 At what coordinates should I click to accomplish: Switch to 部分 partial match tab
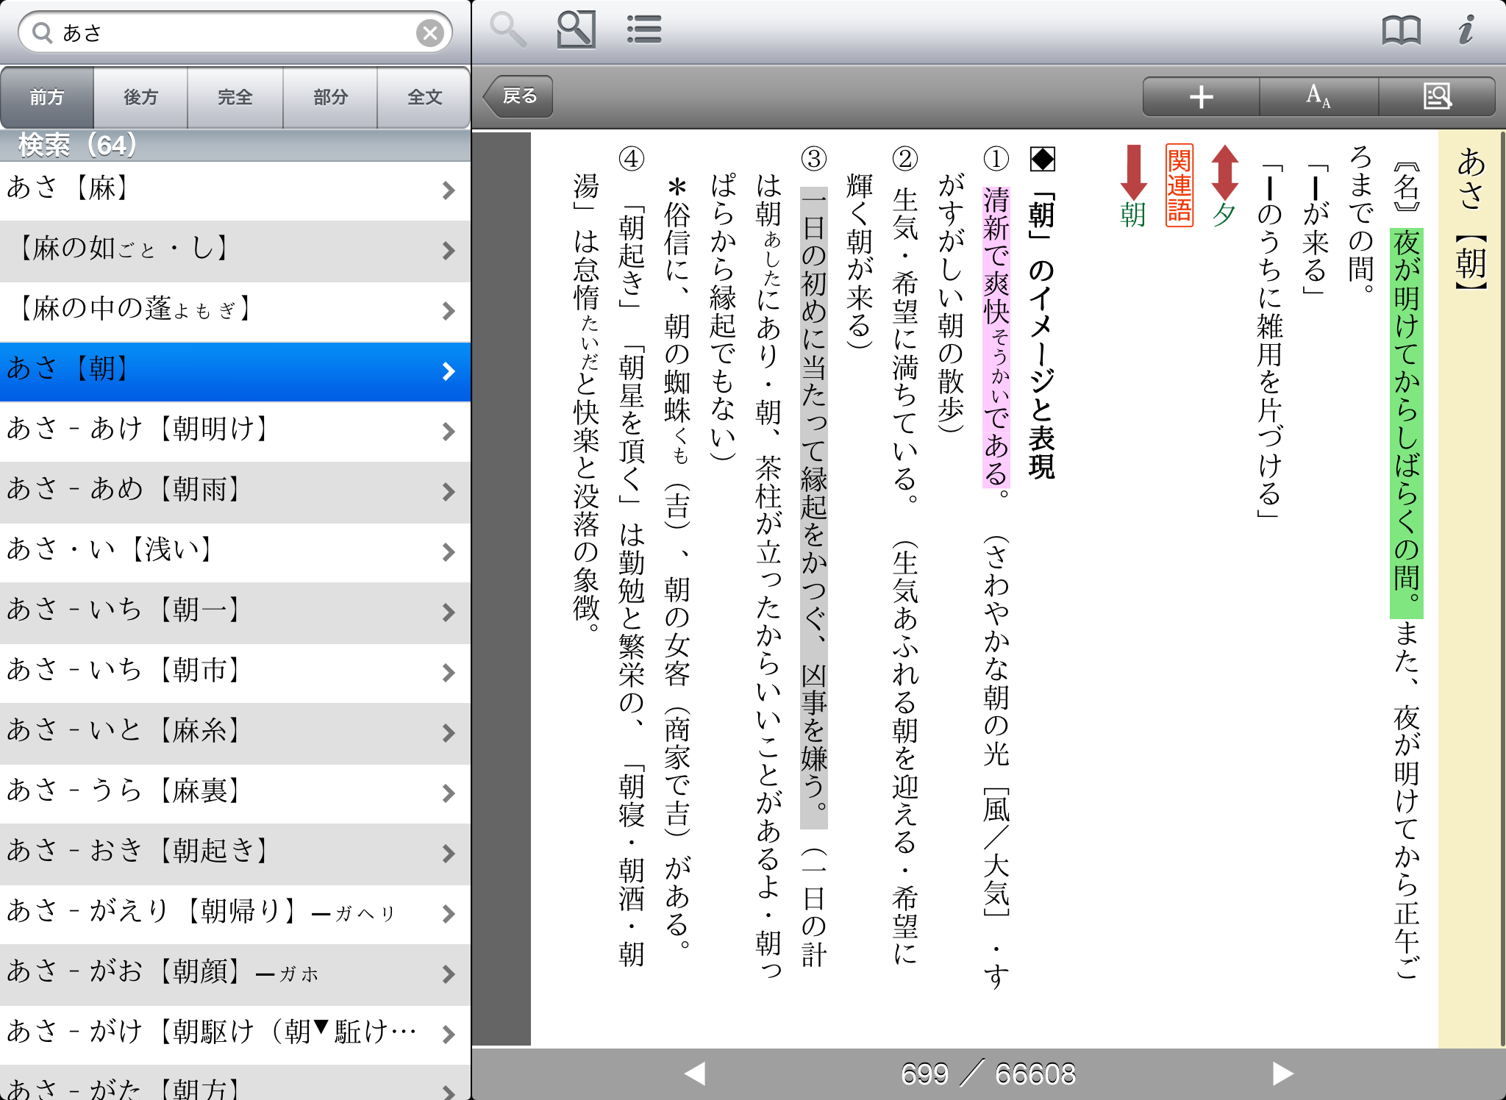(x=330, y=97)
